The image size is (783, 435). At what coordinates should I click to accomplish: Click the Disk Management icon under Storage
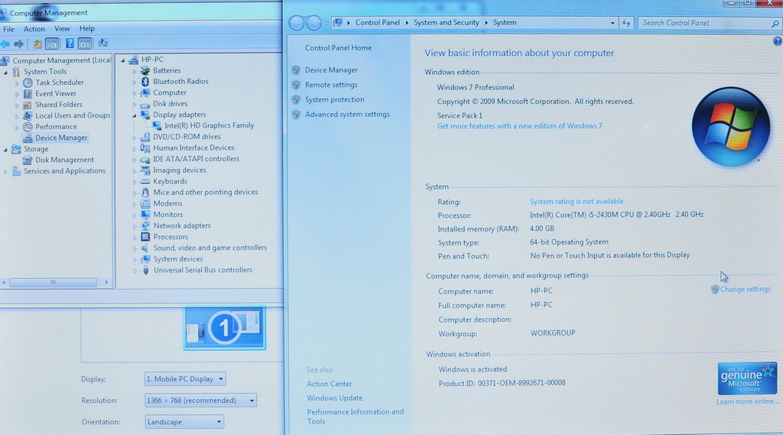coord(28,160)
